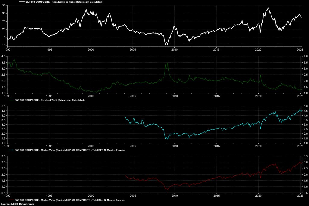309x206 pixels.
Task: Click the 2020 label under the cyan BPS chart
Action: 258,146
